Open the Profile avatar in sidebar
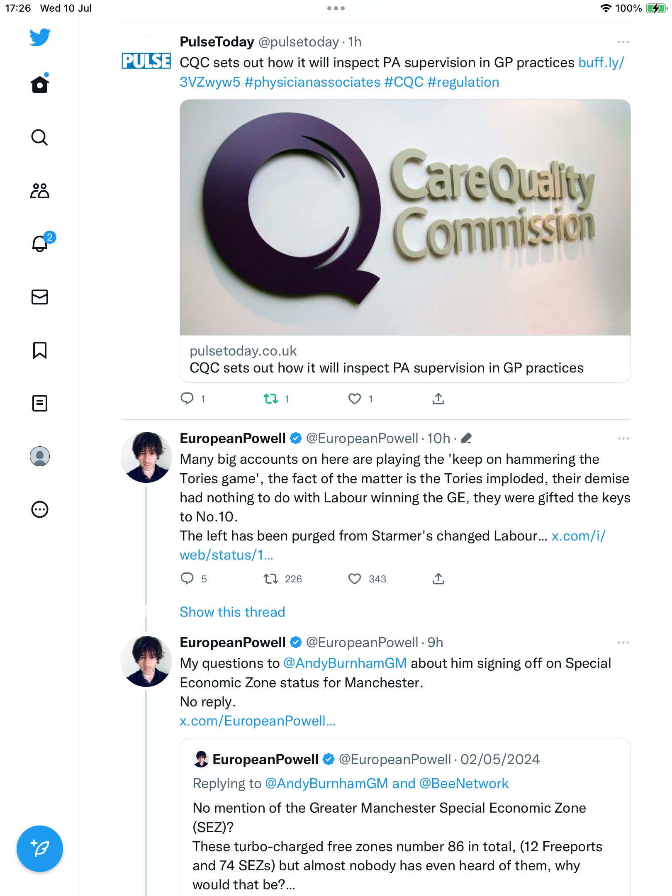 (40, 456)
